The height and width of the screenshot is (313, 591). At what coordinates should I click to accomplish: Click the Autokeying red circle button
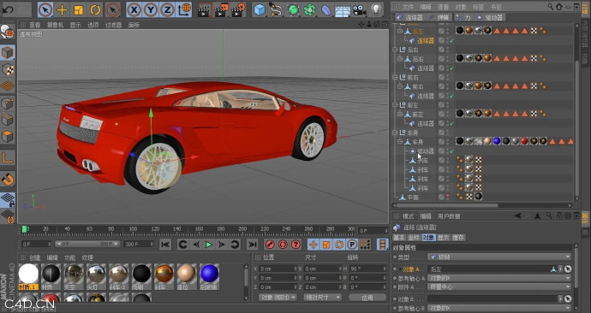283,245
